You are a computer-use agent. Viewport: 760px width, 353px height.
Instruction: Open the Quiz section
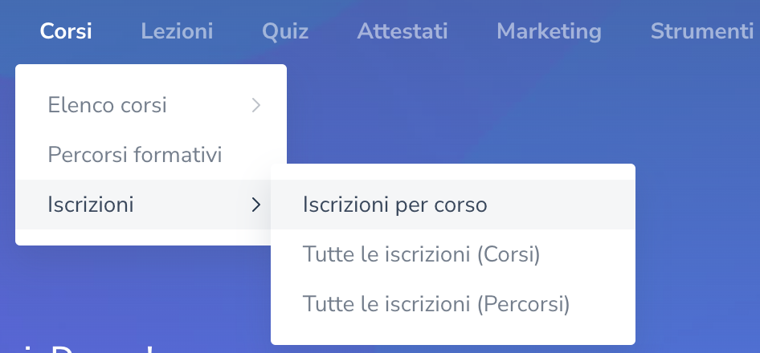click(285, 31)
